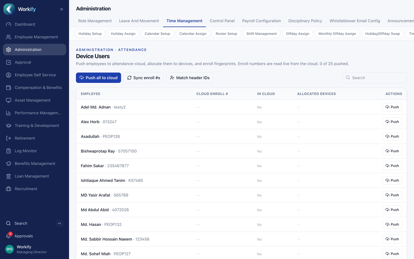Image resolution: width=414 pixels, height=259 pixels.
Task: Click the Recruitment briefcase icon
Action: 9,189
